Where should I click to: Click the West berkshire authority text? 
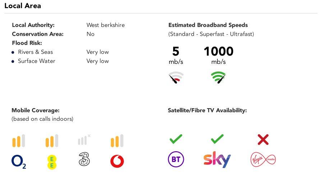click(106, 25)
